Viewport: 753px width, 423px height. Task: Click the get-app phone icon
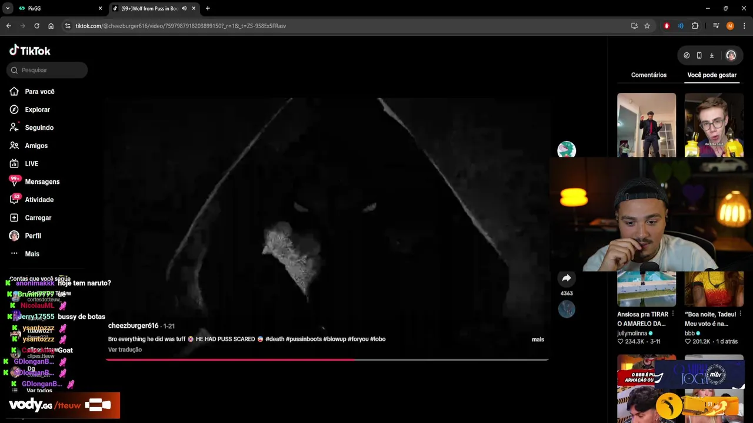pyautogui.click(x=699, y=55)
